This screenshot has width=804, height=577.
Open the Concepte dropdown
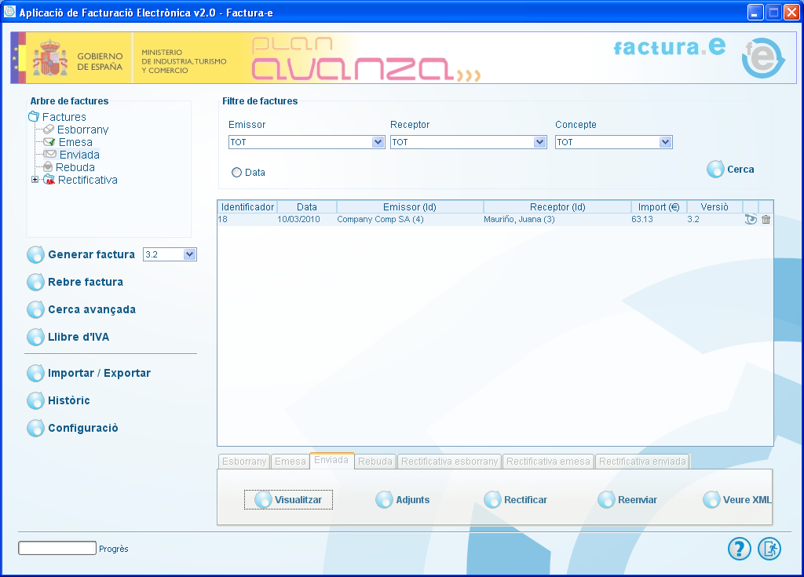pyautogui.click(x=665, y=143)
